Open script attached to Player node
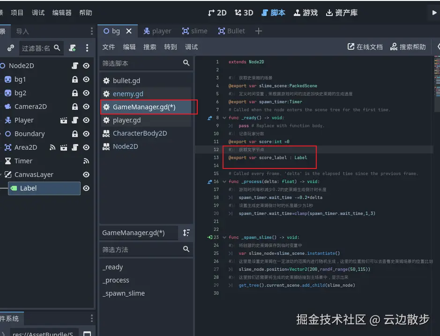The image size is (440, 336). click(x=75, y=120)
